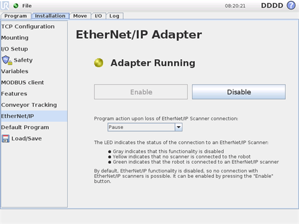Open the help question mark icon

coord(291,5)
